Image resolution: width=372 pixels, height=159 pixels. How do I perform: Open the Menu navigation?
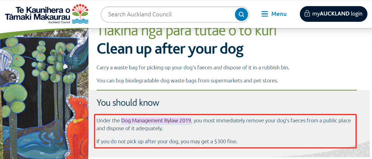(274, 14)
